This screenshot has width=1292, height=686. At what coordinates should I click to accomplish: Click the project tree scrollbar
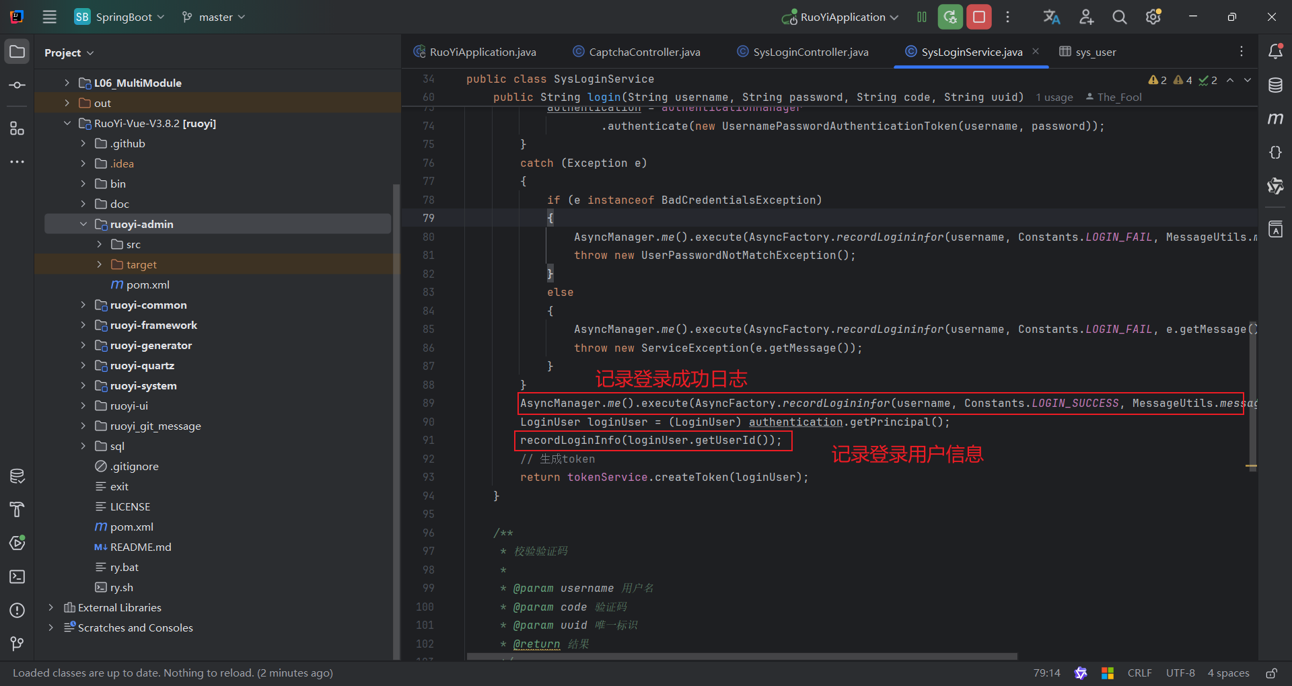coord(396,422)
